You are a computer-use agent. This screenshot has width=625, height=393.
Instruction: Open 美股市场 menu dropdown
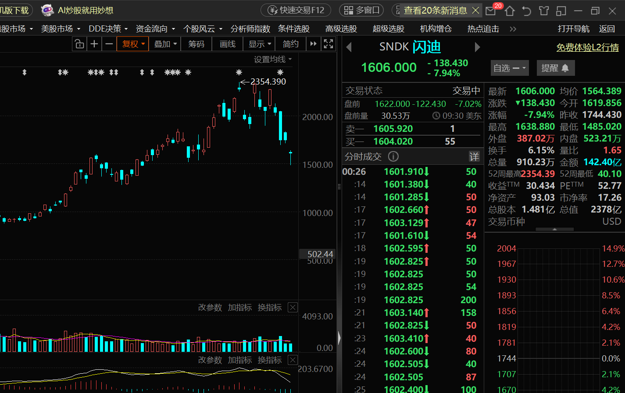click(61, 29)
